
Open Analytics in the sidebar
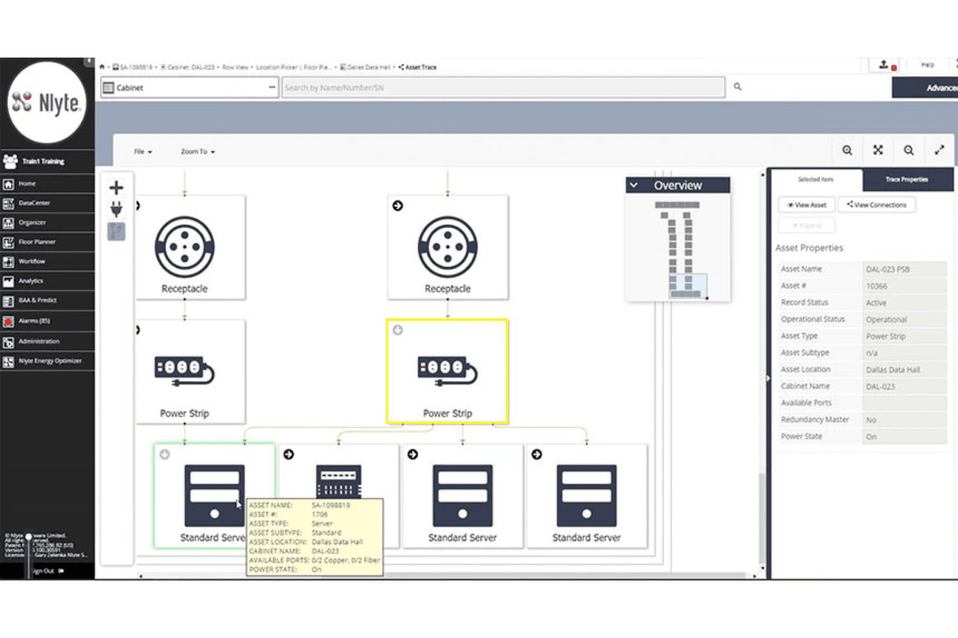click(x=47, y=281)
